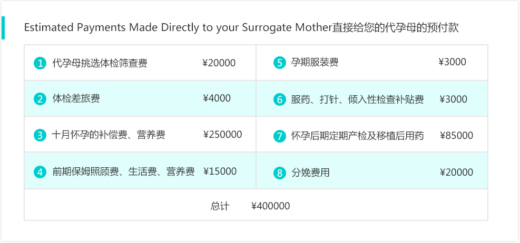Image resolution: width=520 pixels, height=243 pixels.
Task: Click the teal number 6 circle icon
Action: [280, 99]
